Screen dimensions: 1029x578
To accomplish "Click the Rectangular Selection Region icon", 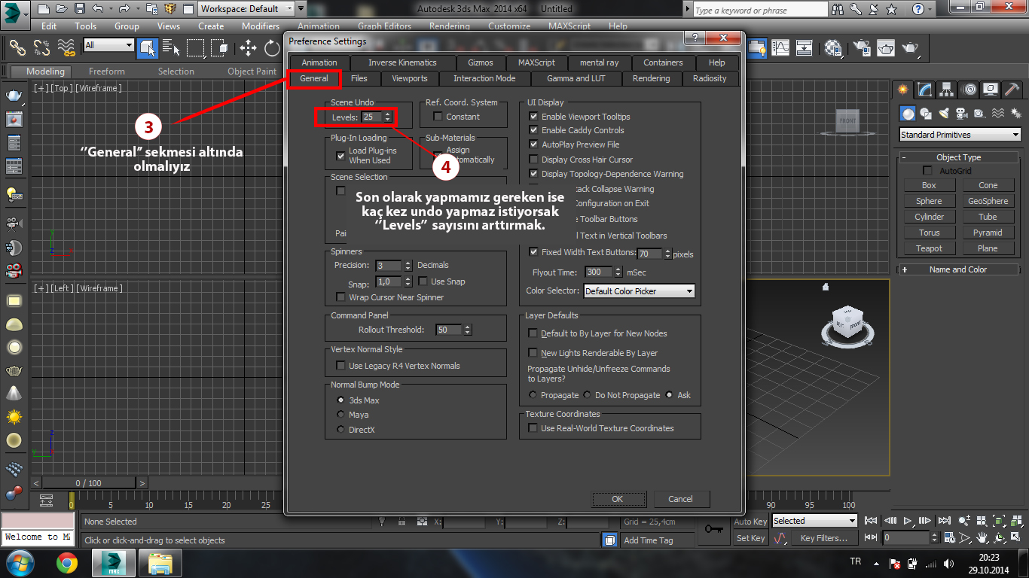I will pos(196,47).
